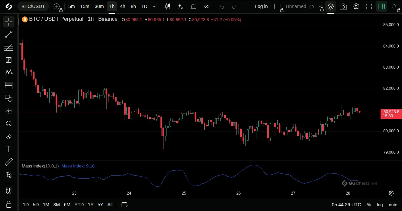Take a chart snapshot with camera icon
The image size is (402, 211).
343,6
